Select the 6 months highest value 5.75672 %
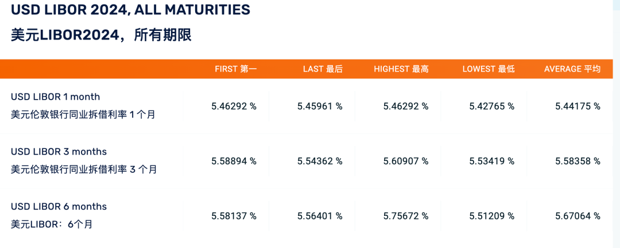 pos(406,216)
